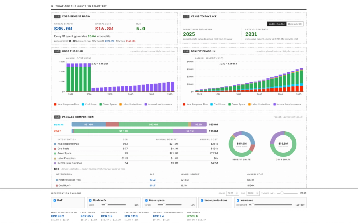Click the 3.5 badge beside Package Composition
The height and width of the screenshot is (223, 358).
coord(57,117)
